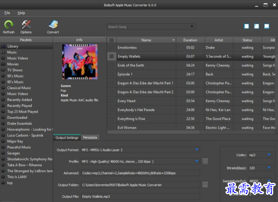Select the Evil Woman song row

191,127
